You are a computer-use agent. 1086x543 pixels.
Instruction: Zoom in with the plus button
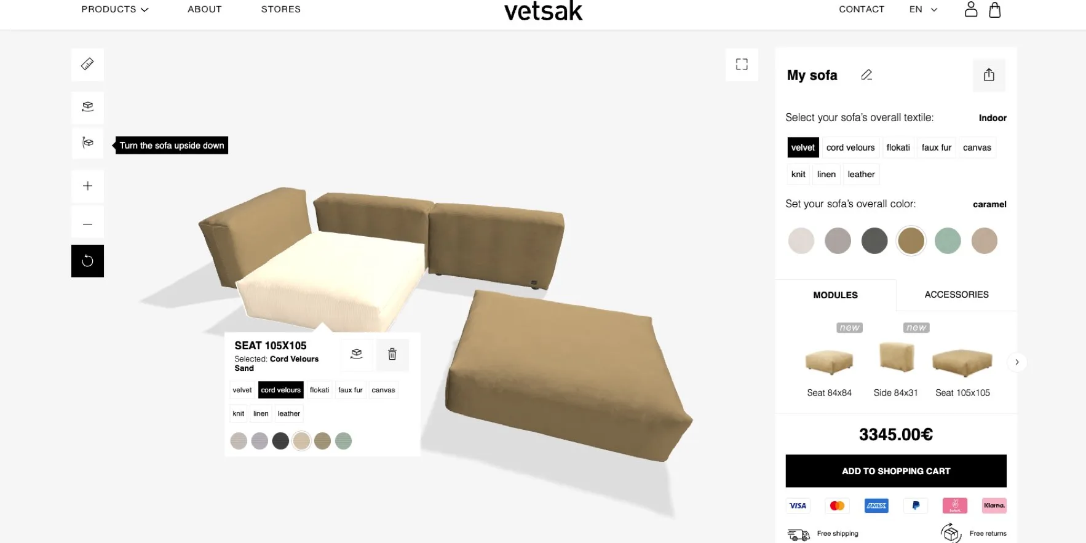point(87,186)
